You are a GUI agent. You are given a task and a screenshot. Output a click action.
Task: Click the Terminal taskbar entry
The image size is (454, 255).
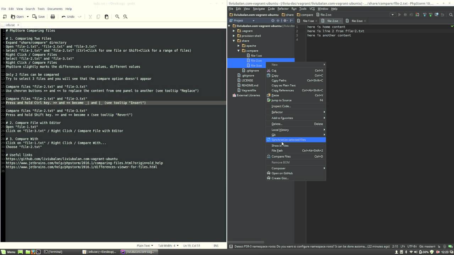53,252
